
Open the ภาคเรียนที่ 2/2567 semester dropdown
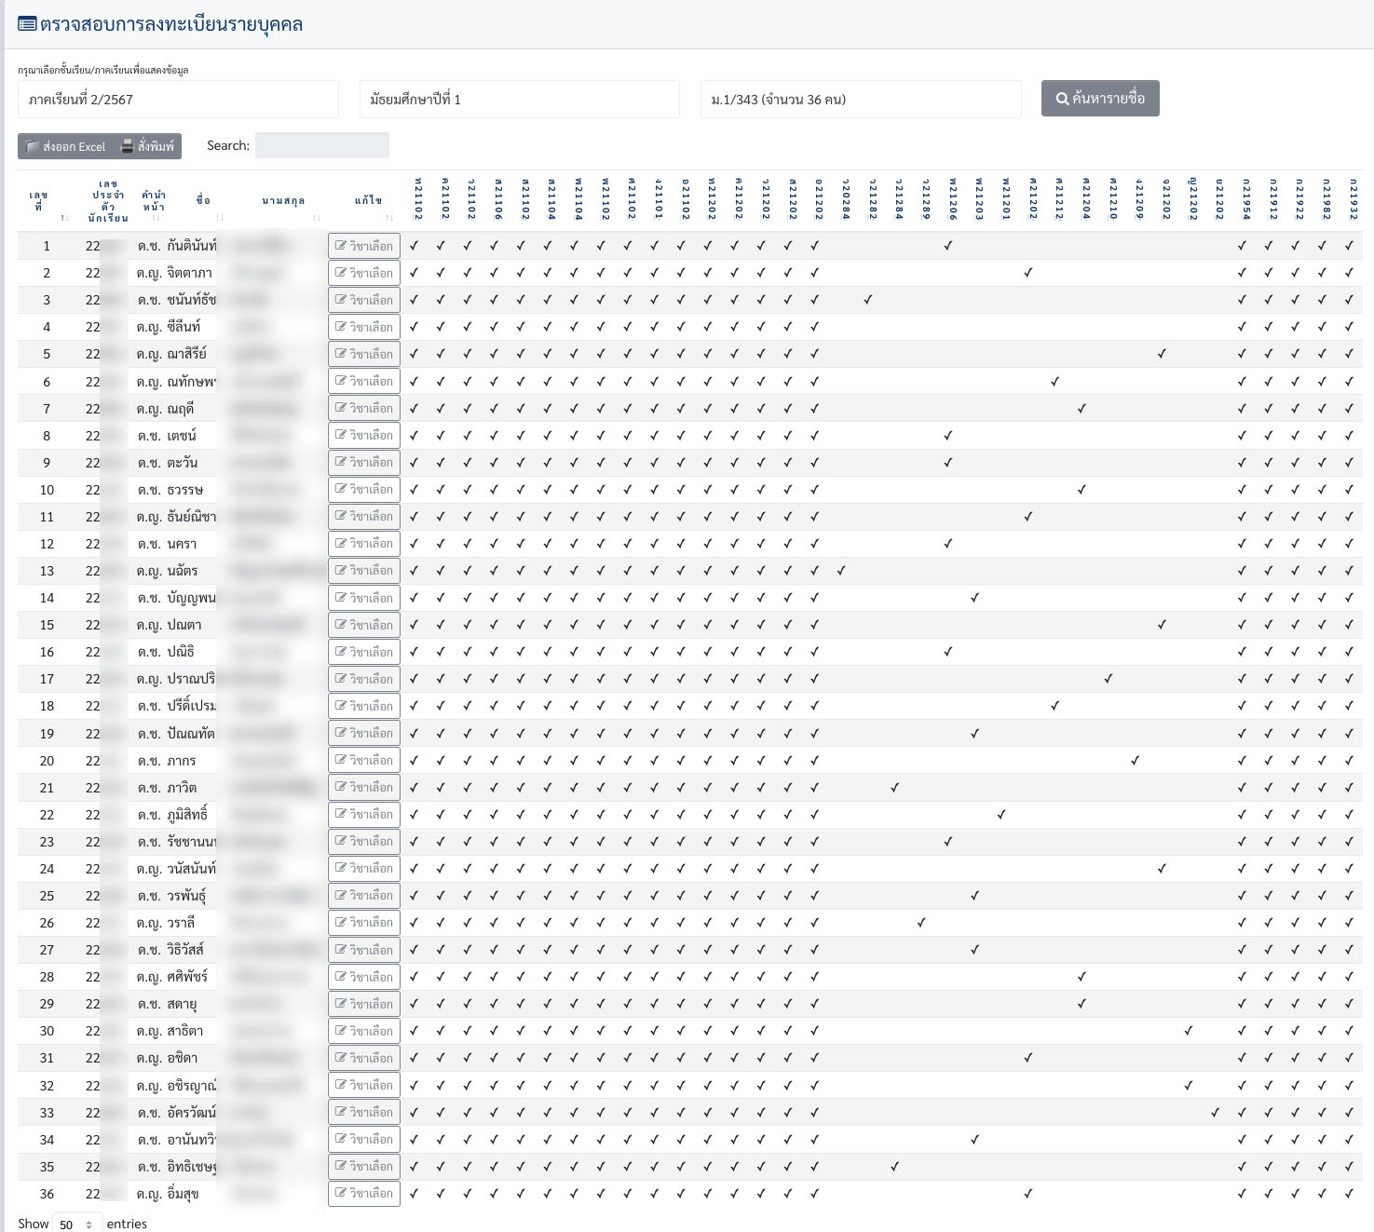178,99
